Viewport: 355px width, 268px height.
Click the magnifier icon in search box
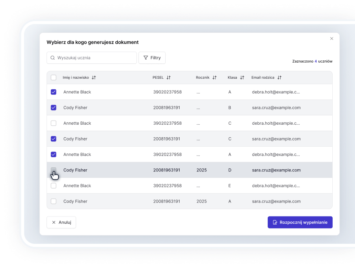pos(53,58)
